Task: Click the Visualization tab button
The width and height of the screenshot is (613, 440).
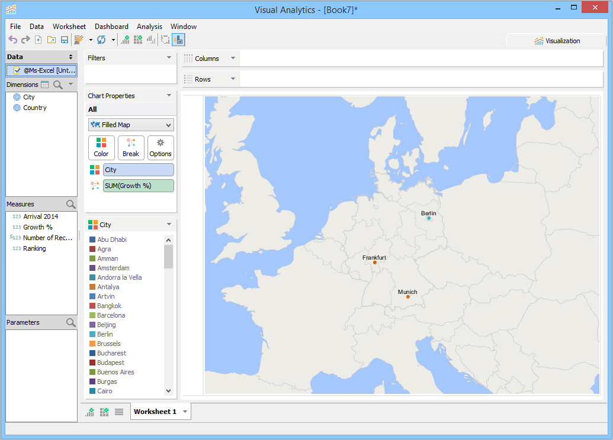Action: (x=556, y=41)
